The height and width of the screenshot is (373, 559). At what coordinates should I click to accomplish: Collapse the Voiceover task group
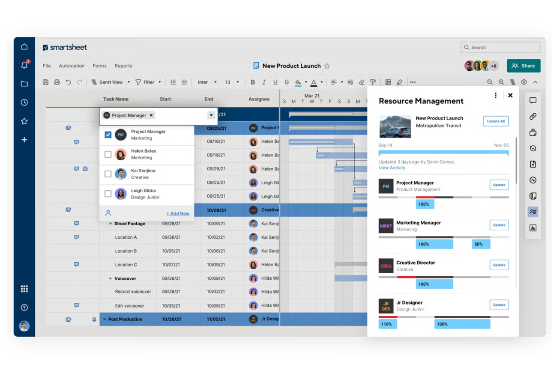click(110, 278)
